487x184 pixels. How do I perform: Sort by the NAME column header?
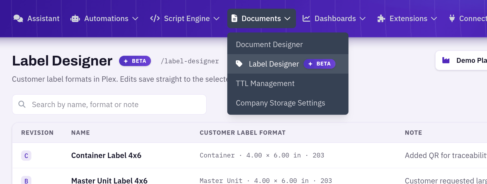click(x=80, y=133)
